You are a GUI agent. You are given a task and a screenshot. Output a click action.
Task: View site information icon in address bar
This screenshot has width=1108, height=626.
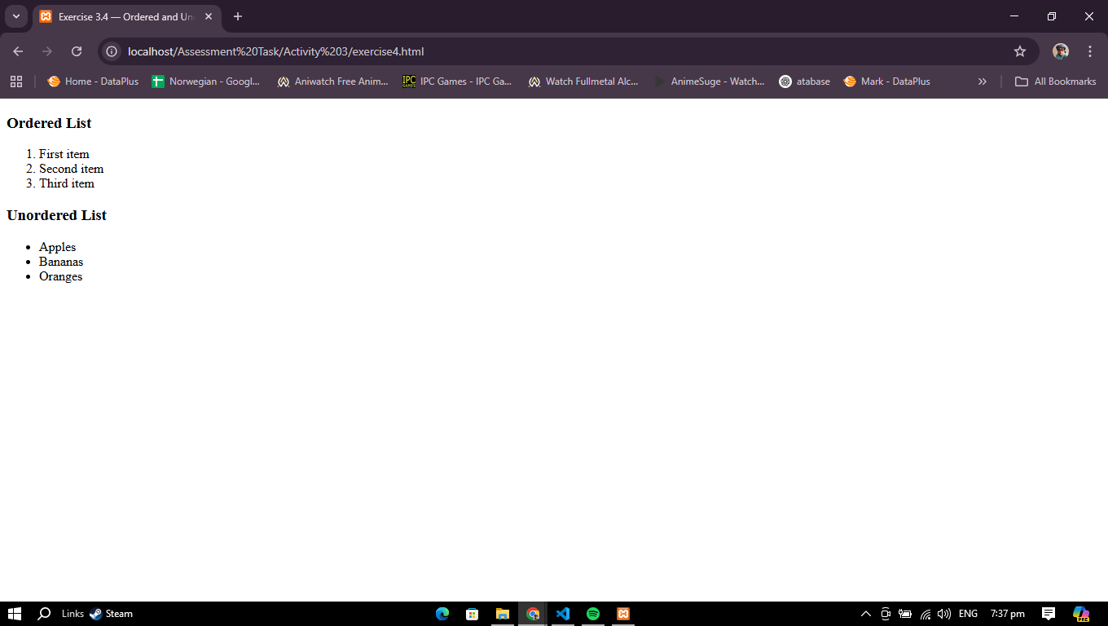112,51
